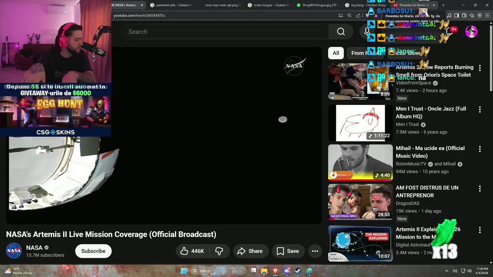
Task: Share the NASA Artemis II broadcast
Action: [x=250, y=251]
